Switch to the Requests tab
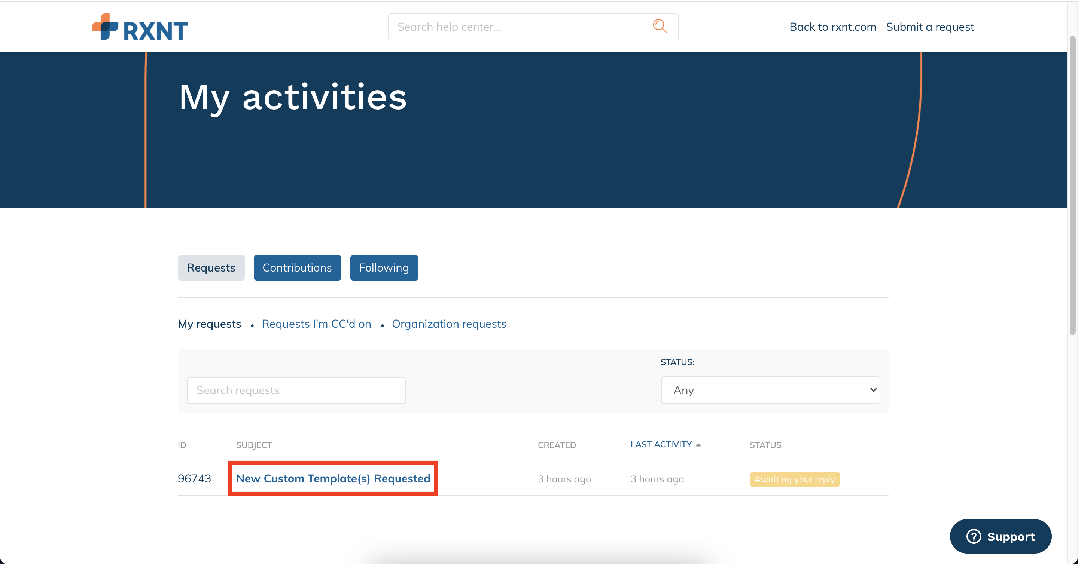 pos(211,267)
